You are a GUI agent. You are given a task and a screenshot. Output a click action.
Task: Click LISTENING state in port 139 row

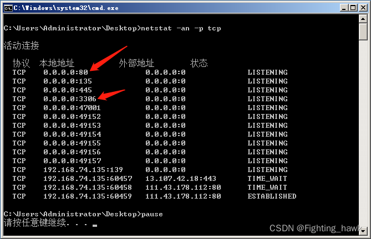pyautogui.click(x=268, y=170)
